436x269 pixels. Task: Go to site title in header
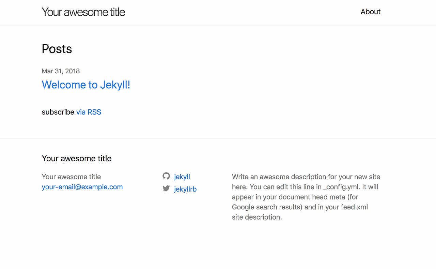pyautogui.click(x=83, y=12)
